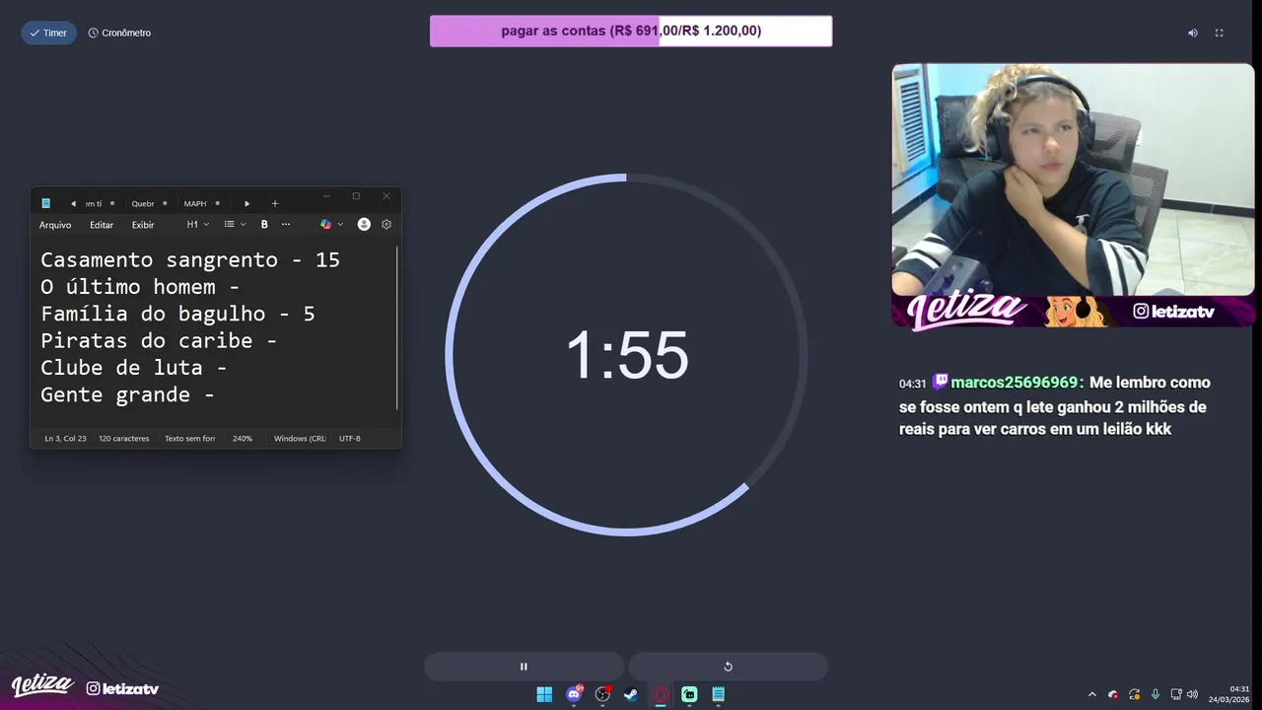Viewport: 1262px width, 710px height.
Task: Open the Editar menu in Notepad
Action: (102, 225)
